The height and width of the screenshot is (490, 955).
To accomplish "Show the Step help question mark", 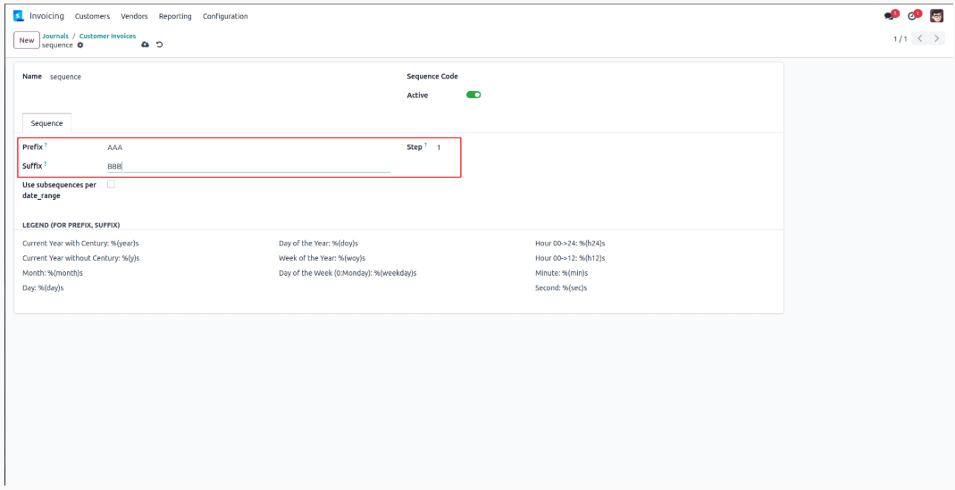I will point(426,145).
